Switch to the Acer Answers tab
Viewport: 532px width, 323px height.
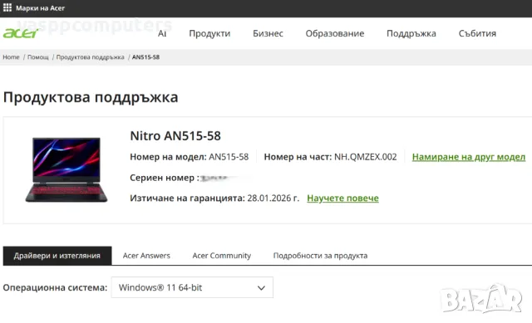(146, 256)
